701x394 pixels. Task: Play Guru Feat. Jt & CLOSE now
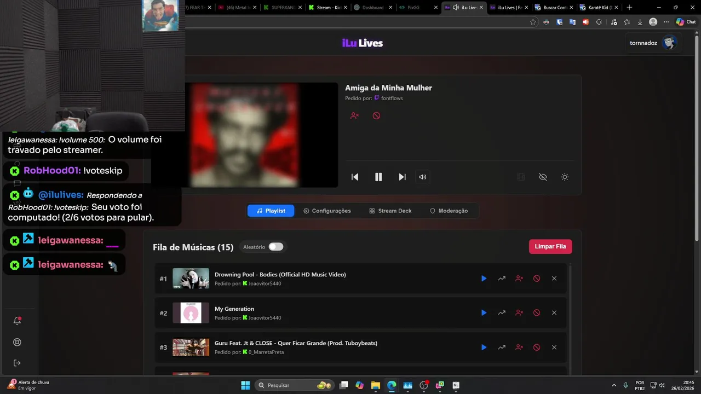coord(484,347)
